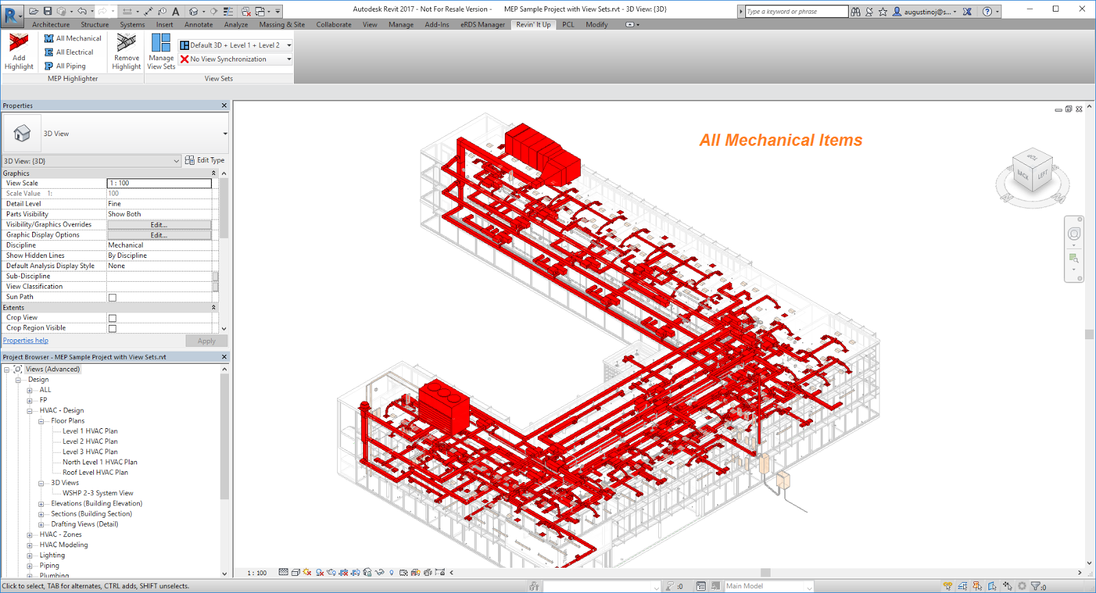Viewport: 1096px width, 593px height.
Task: Toggle the Crop Region Visible checkbox
Action: pos(112,328)
